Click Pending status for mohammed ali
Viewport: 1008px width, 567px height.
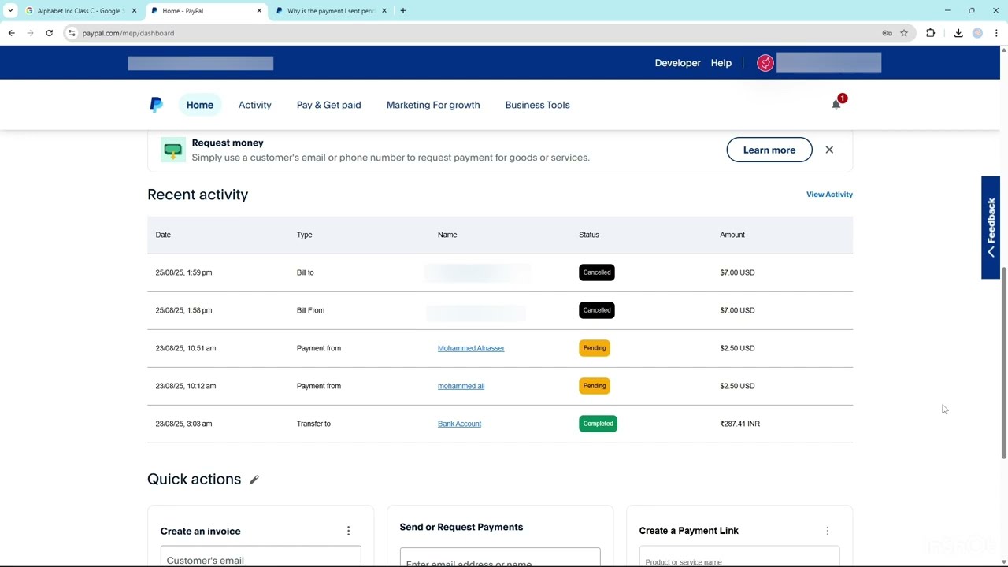(595, 386)
